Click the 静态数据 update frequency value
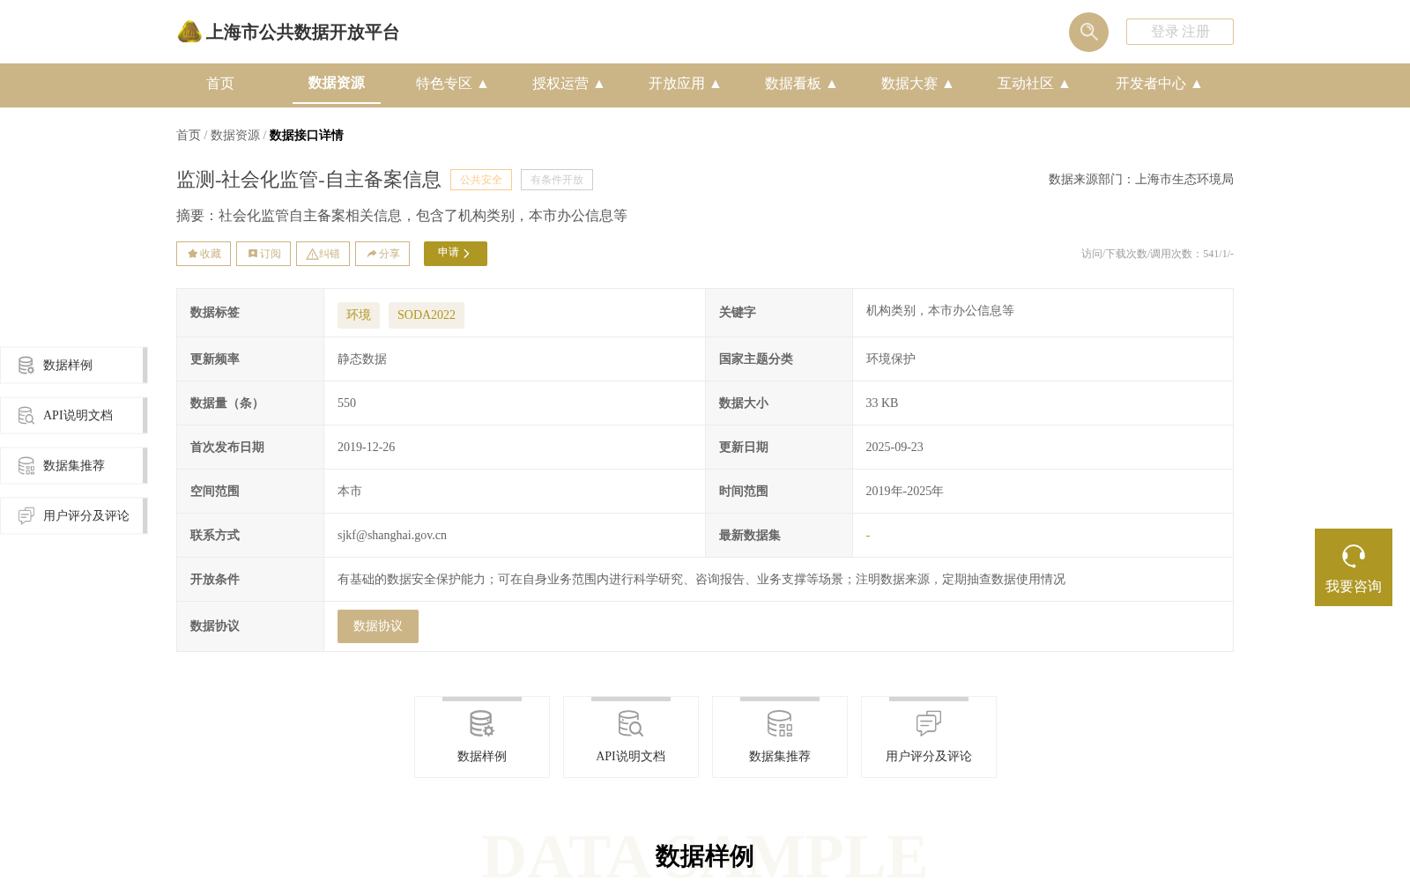Screen dimensions: 1410x881 coord(362,359)
